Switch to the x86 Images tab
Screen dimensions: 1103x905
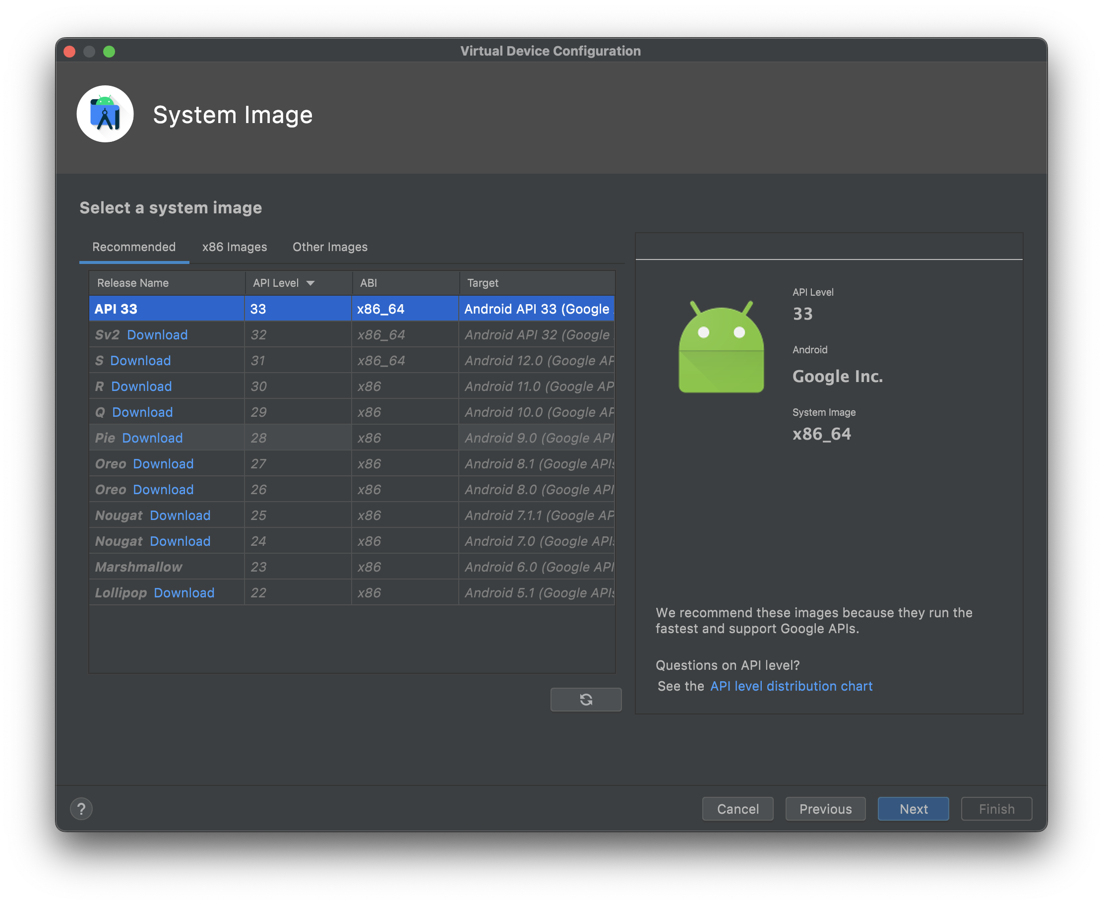pyautogui.click(x=235, y=247)
